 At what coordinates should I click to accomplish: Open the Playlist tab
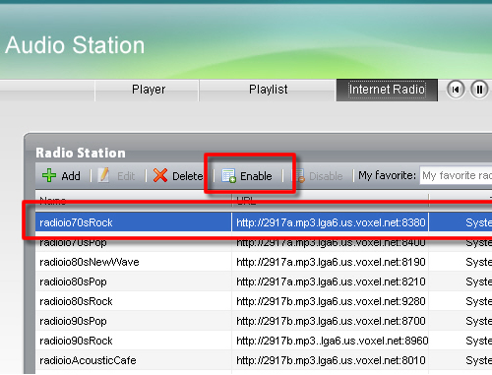[x=268, y=90]
